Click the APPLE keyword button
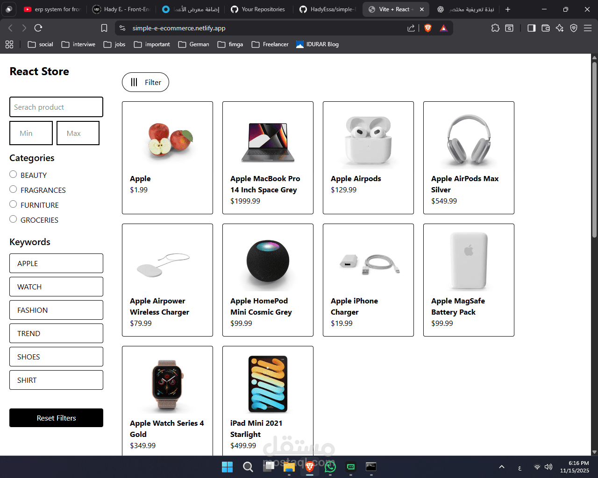This screenshot has height=478, width=598. (56, 263)
